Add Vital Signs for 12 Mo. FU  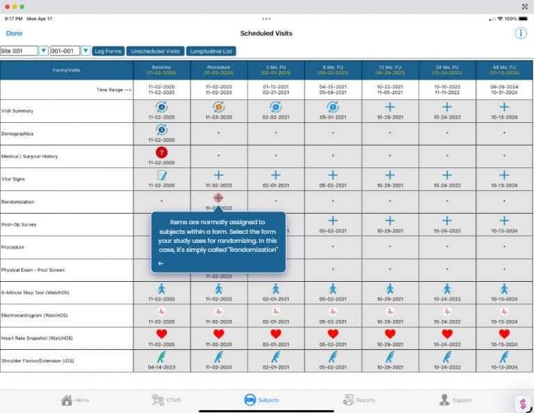click(390, 176)
